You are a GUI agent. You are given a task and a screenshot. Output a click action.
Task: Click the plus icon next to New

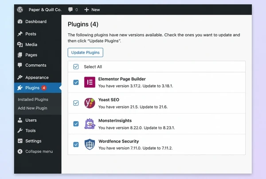pyautogui.click(x=86, y=10)
